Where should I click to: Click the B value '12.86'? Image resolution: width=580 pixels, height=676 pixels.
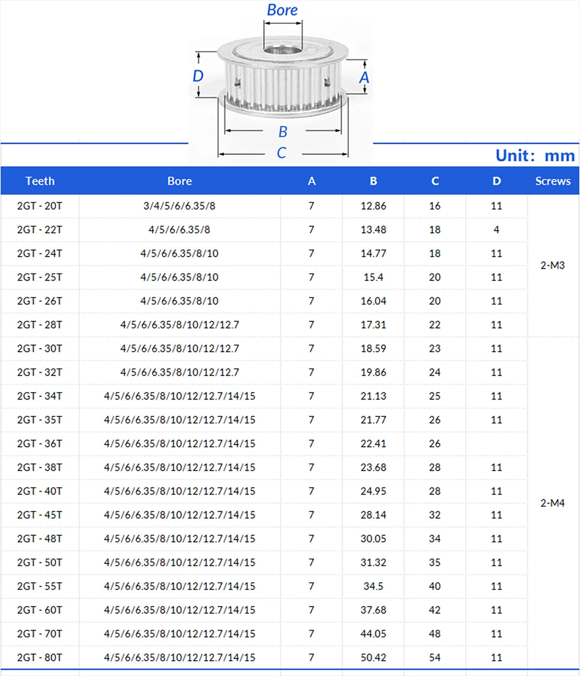pyautogui.click(x=373, y=206)
